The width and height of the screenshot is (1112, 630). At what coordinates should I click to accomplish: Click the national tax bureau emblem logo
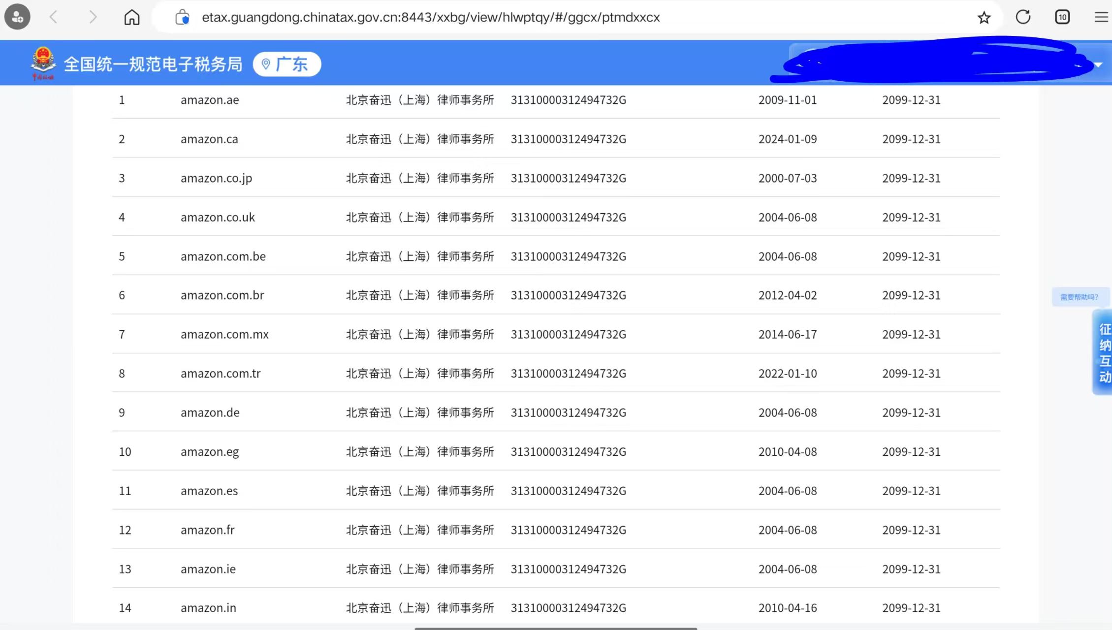click(x=42, y=63)
